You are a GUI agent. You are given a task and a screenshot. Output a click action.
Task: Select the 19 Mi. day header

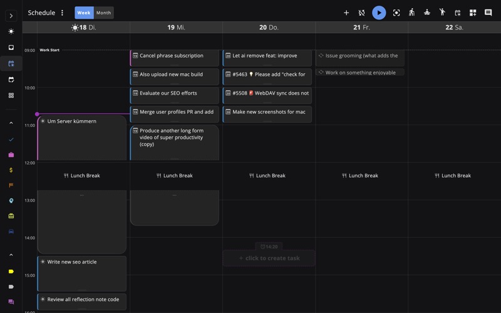point(177,28)
